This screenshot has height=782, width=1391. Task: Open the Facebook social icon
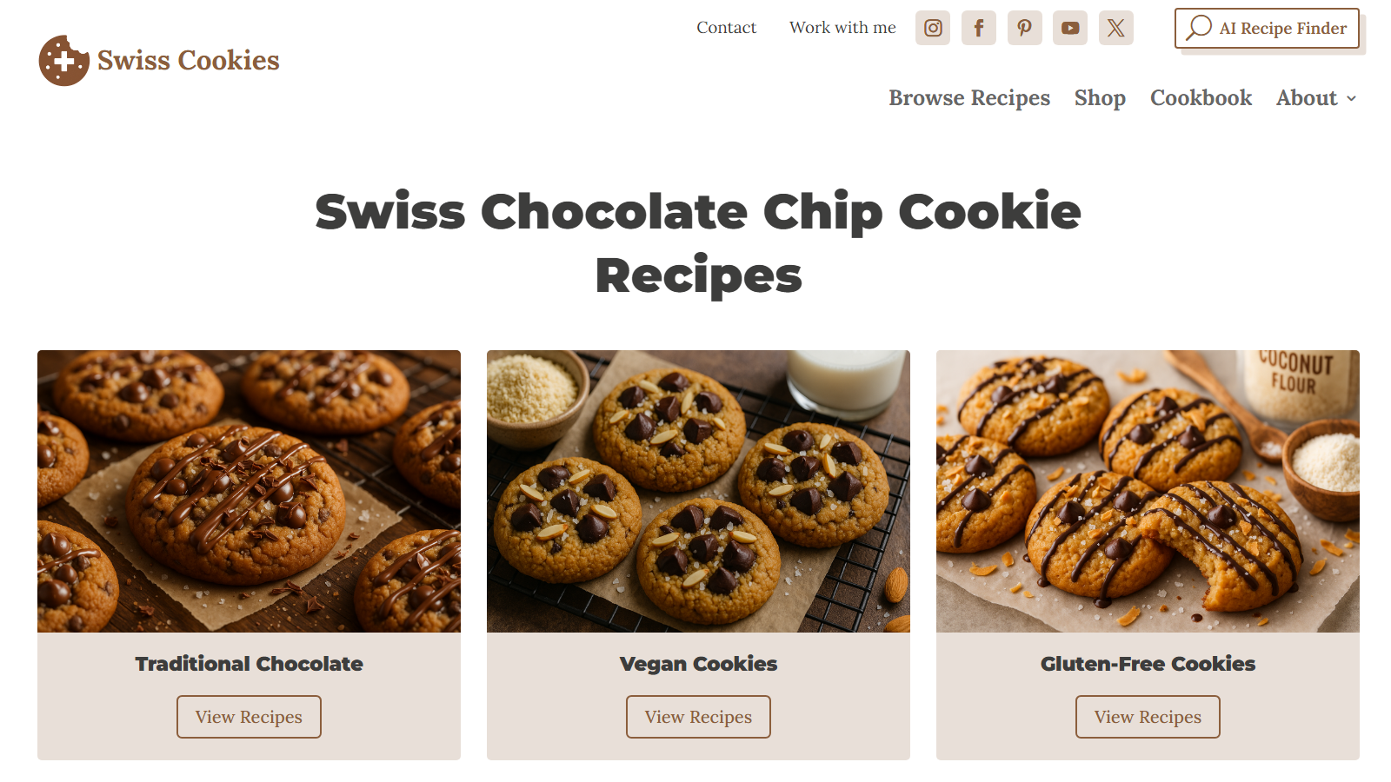point(979,28)
